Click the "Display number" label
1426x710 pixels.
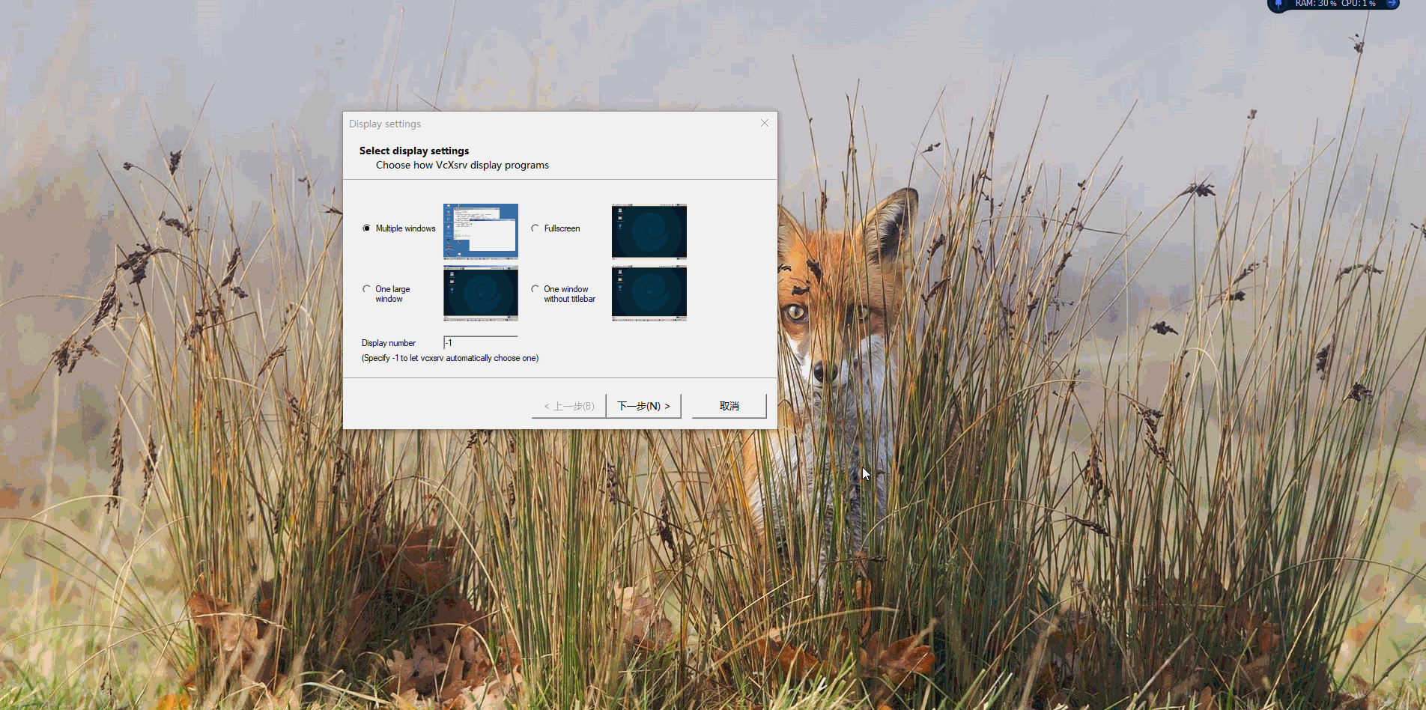pyautogui.click(x=389, y=343)
